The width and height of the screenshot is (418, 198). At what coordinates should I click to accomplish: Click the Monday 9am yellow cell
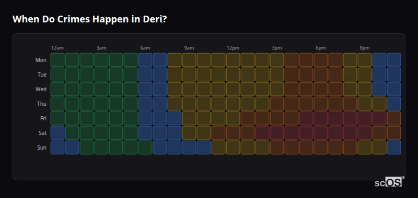pyautogui.click(x=189, y=60)
